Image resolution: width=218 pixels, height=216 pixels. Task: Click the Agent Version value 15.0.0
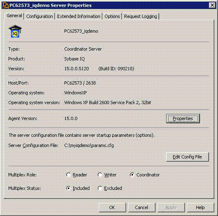coord(71,118)
